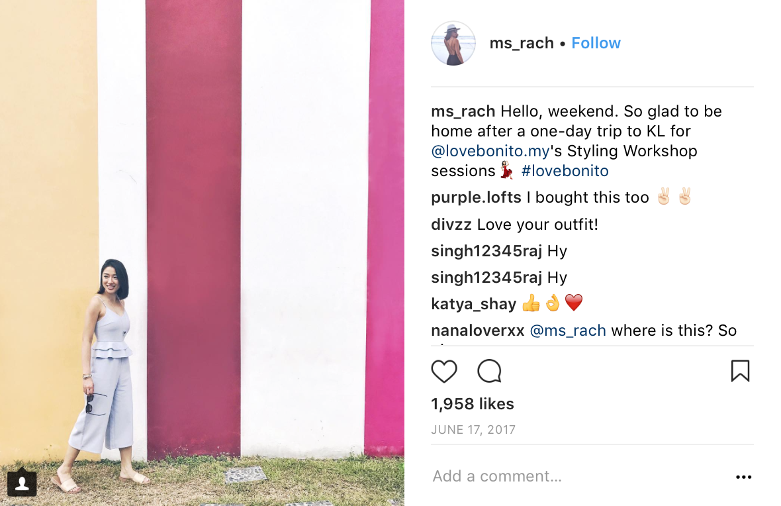Open the nanaloverxx commenter profile

pos(478,330)
